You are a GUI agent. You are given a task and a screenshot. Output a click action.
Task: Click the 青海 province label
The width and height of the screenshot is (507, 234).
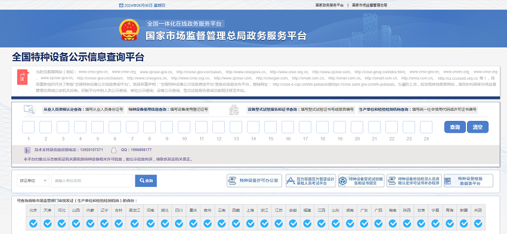click(450, 210)
